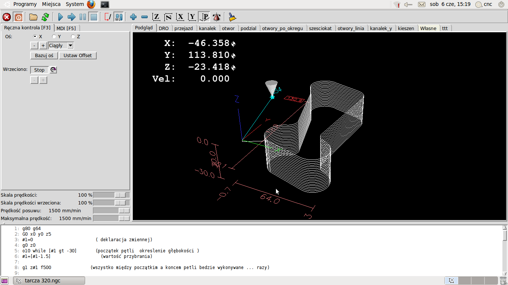Toggle the machine power button
This screenshot has height=285, width=508.
(18, 17)
